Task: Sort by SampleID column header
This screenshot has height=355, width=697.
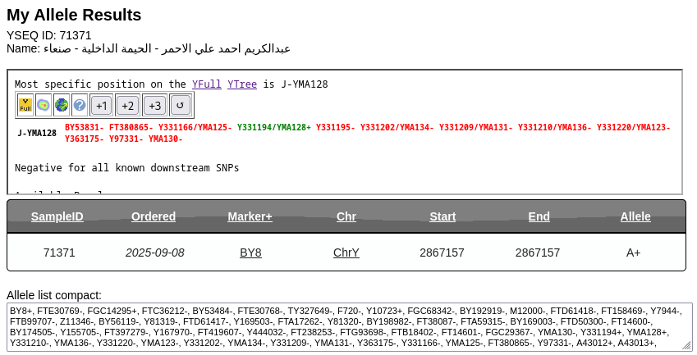Action: click(57, 216)
